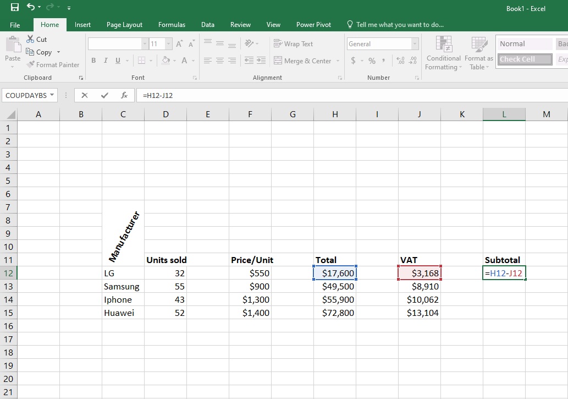This screenshot has width=568, height=399.
Task: Expand the Merge & Center dropdown arrow
Action: coord(338,61)
